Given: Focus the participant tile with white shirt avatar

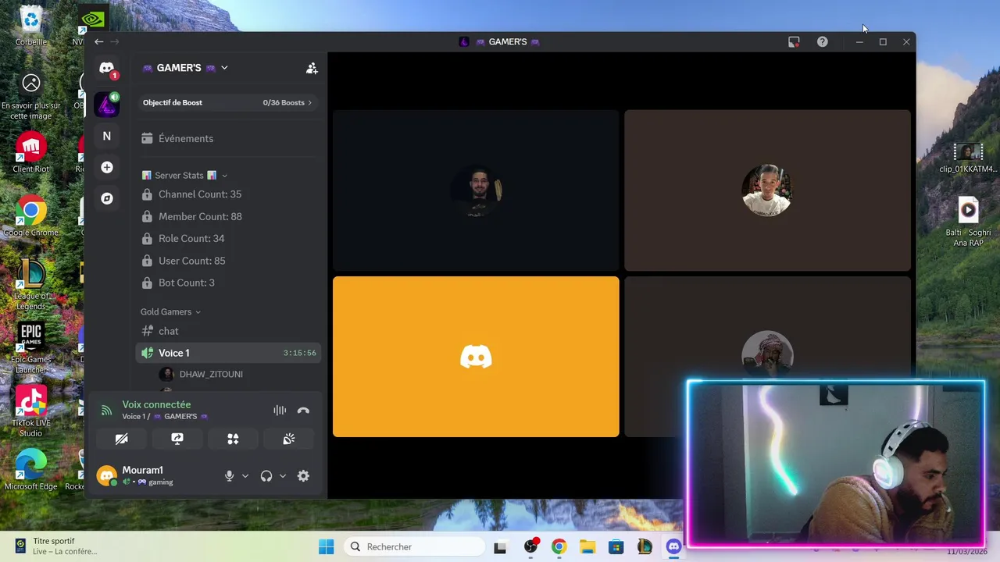Looking at the screenshot, I should 767,190.
